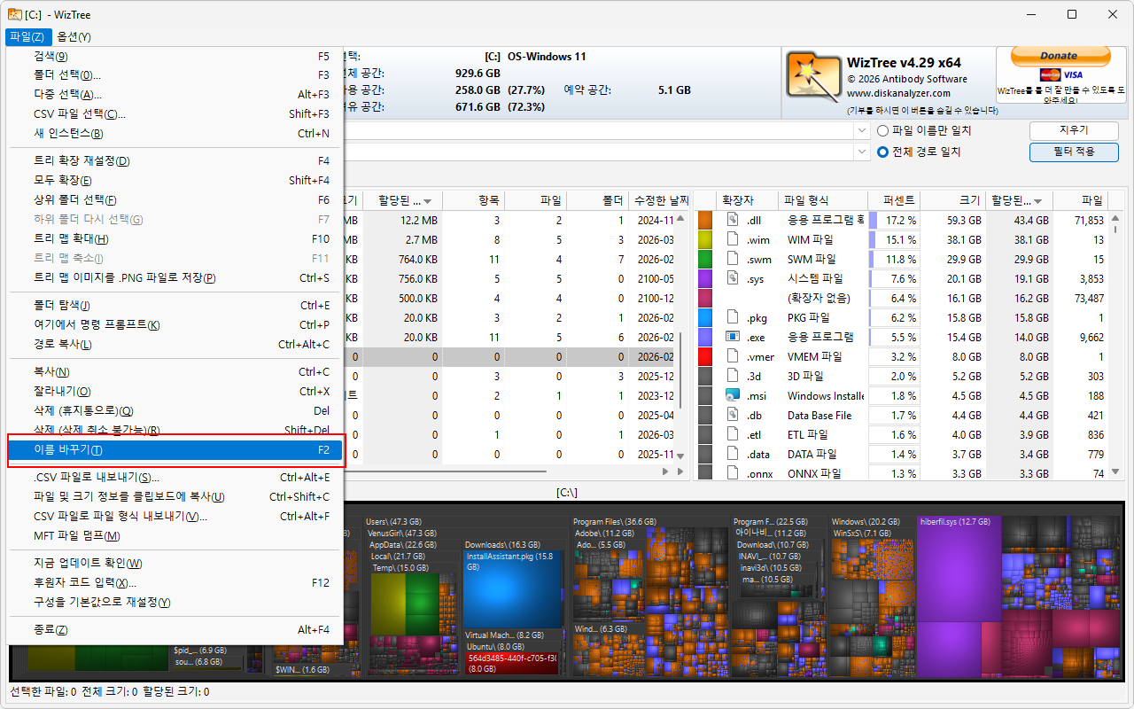Choose 'MFT 파일 덤프(M)' menu entry

(175, 536)
